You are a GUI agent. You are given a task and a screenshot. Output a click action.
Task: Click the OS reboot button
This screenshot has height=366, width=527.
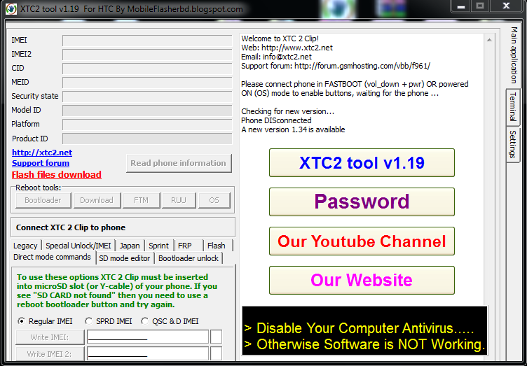[x=214, y=200]
